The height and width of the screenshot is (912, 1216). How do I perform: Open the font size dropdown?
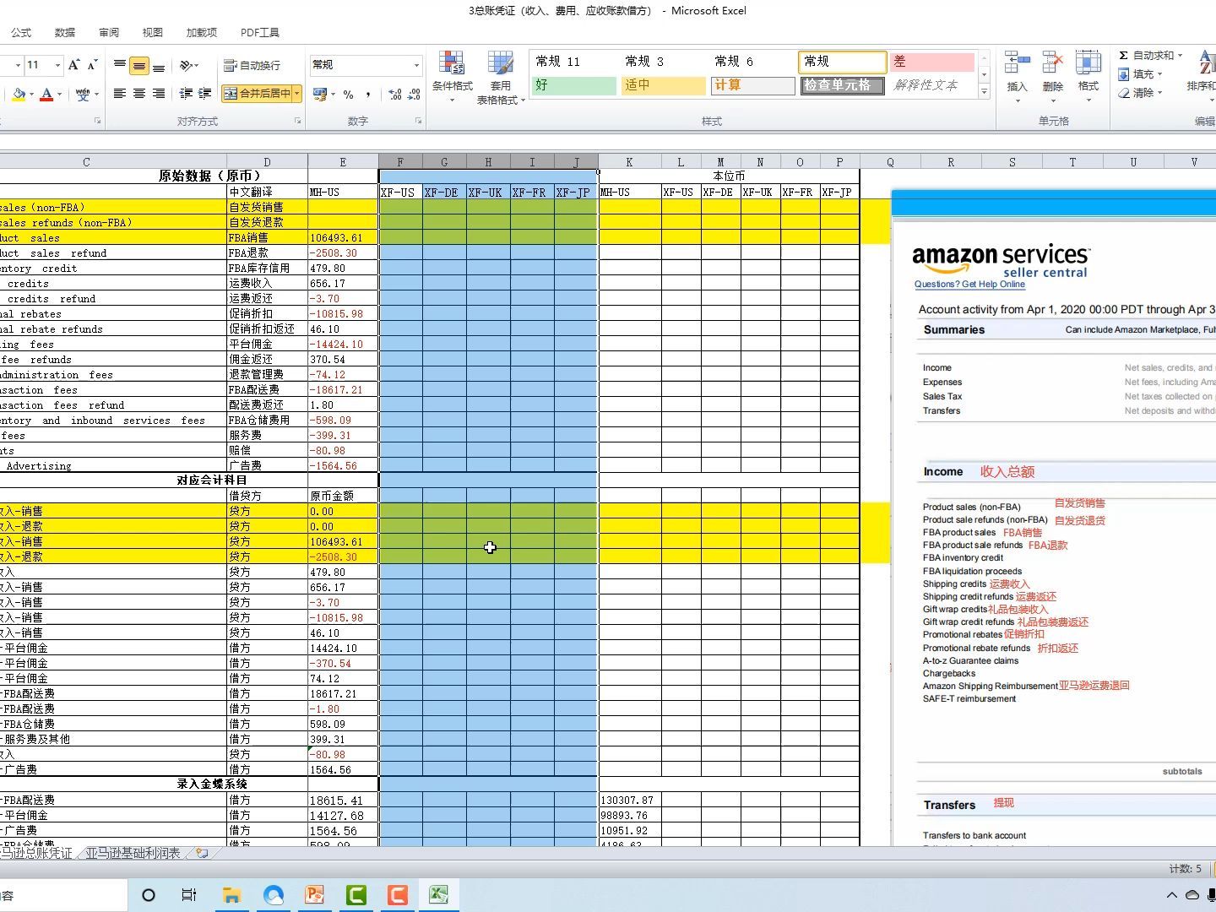point(57,65)
